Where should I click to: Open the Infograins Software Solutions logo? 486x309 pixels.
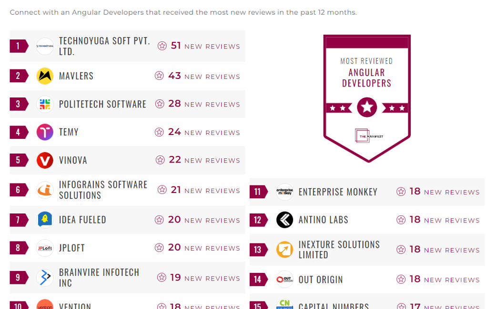click(x=45, y=190)
